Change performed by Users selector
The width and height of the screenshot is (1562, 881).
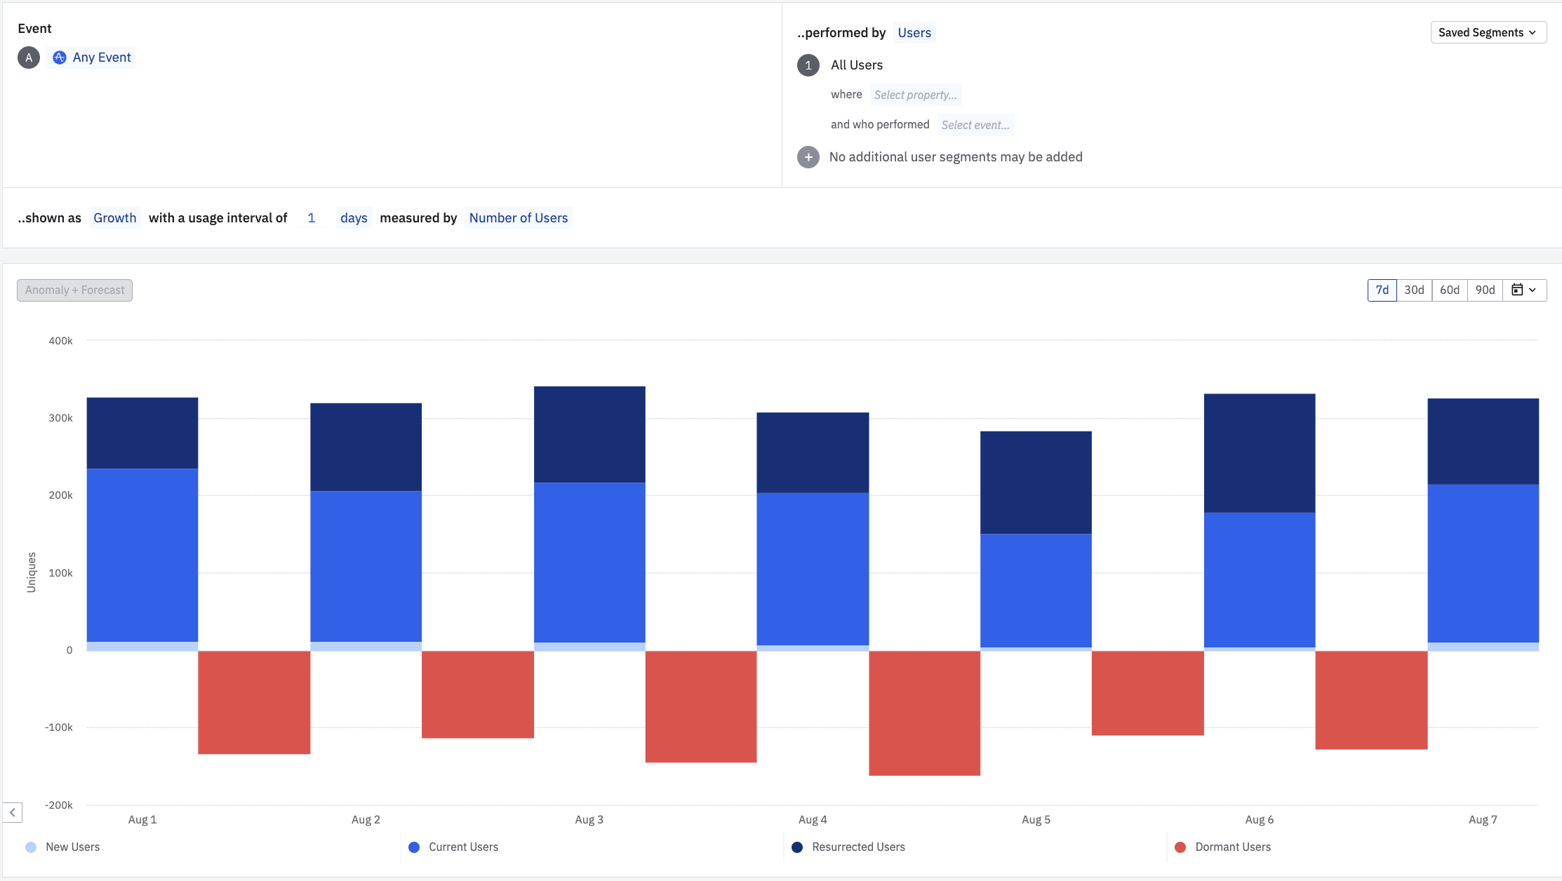coord(914,33)
